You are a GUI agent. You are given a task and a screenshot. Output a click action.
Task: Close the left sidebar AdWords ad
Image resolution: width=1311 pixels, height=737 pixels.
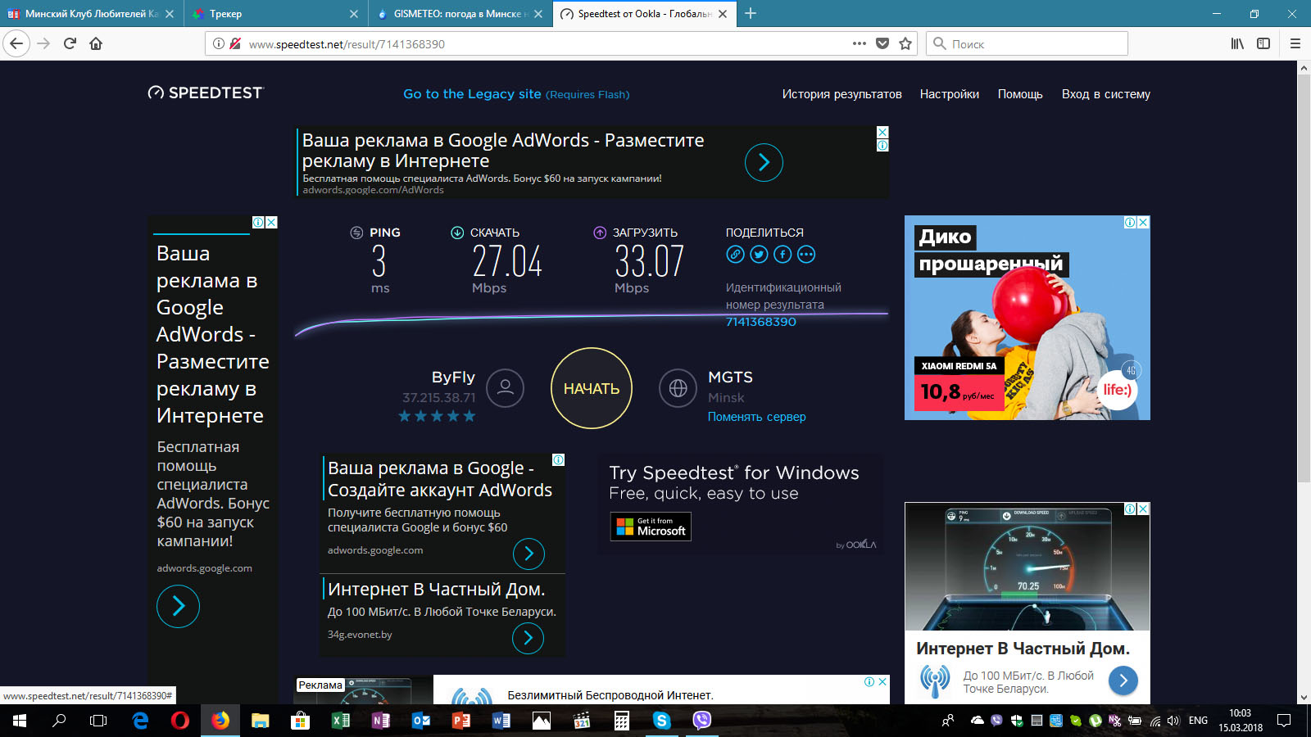[271, 222]
